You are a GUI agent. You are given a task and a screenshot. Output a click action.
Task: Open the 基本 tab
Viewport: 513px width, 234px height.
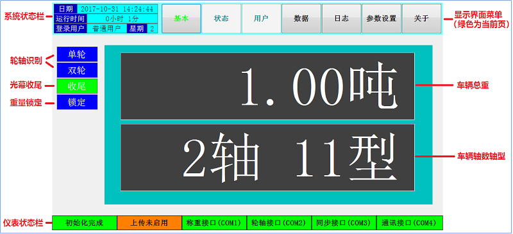[181, 19]
